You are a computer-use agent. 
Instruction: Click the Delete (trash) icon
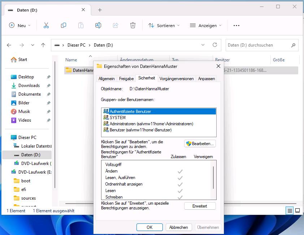tap(133, 25)
